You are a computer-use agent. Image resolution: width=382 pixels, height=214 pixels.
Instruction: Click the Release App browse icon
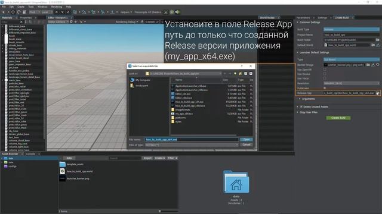tap(378, 93)
